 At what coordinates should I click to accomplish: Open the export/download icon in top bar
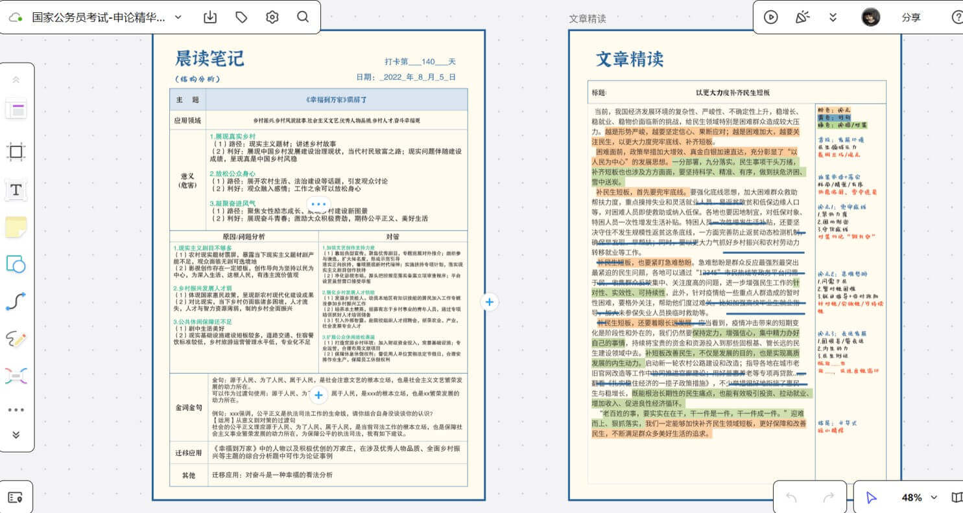pos(210,17)
